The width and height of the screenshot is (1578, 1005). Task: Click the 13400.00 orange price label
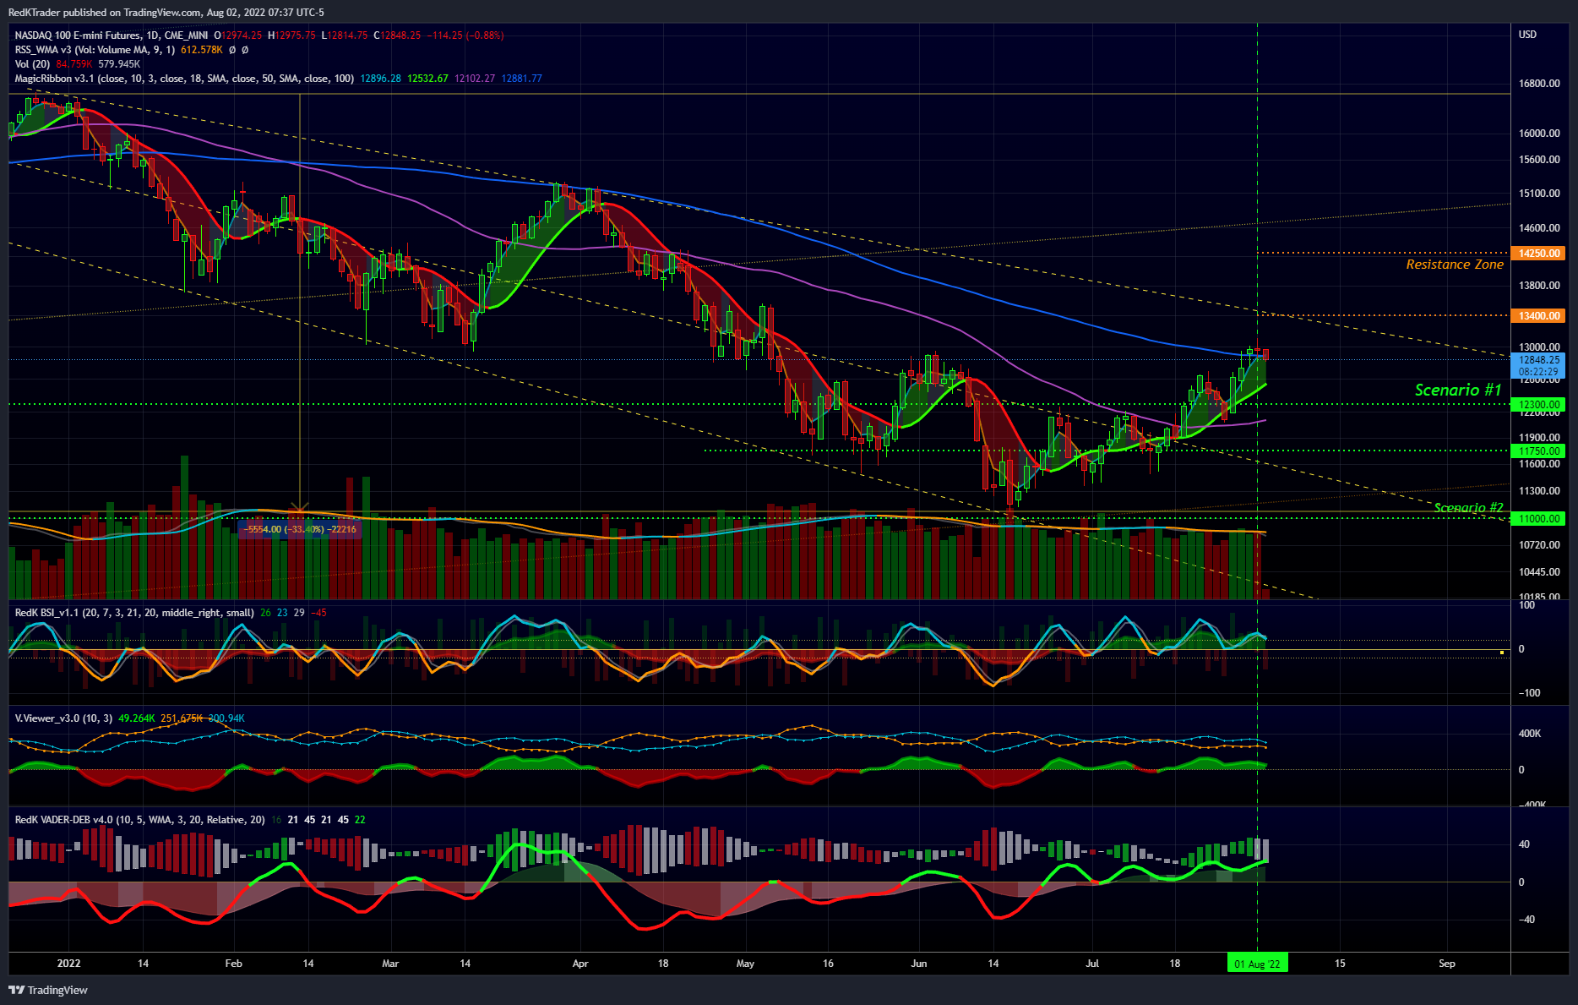[1538, 316]
